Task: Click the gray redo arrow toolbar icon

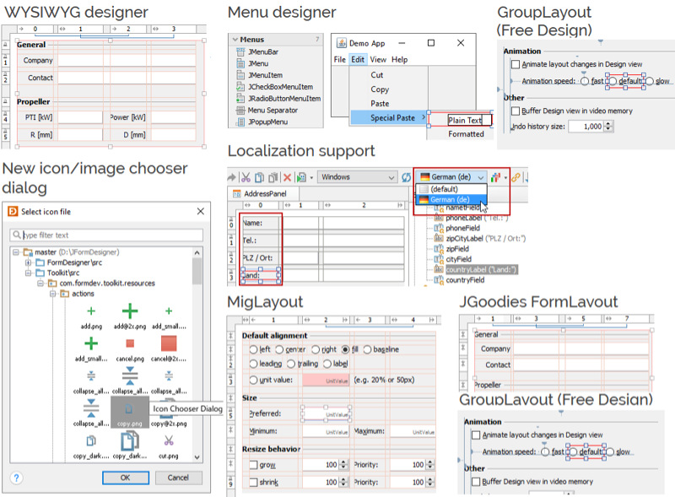Action: pyautogui.click(x=231, y=177)
